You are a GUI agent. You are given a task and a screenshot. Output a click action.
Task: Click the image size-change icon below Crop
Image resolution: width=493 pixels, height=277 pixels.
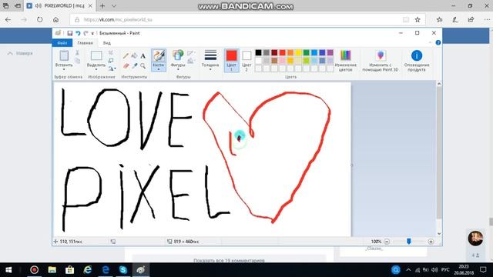pos(111,60)
